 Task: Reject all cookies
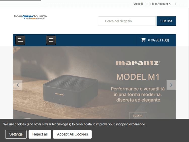[x=40, y=134]
